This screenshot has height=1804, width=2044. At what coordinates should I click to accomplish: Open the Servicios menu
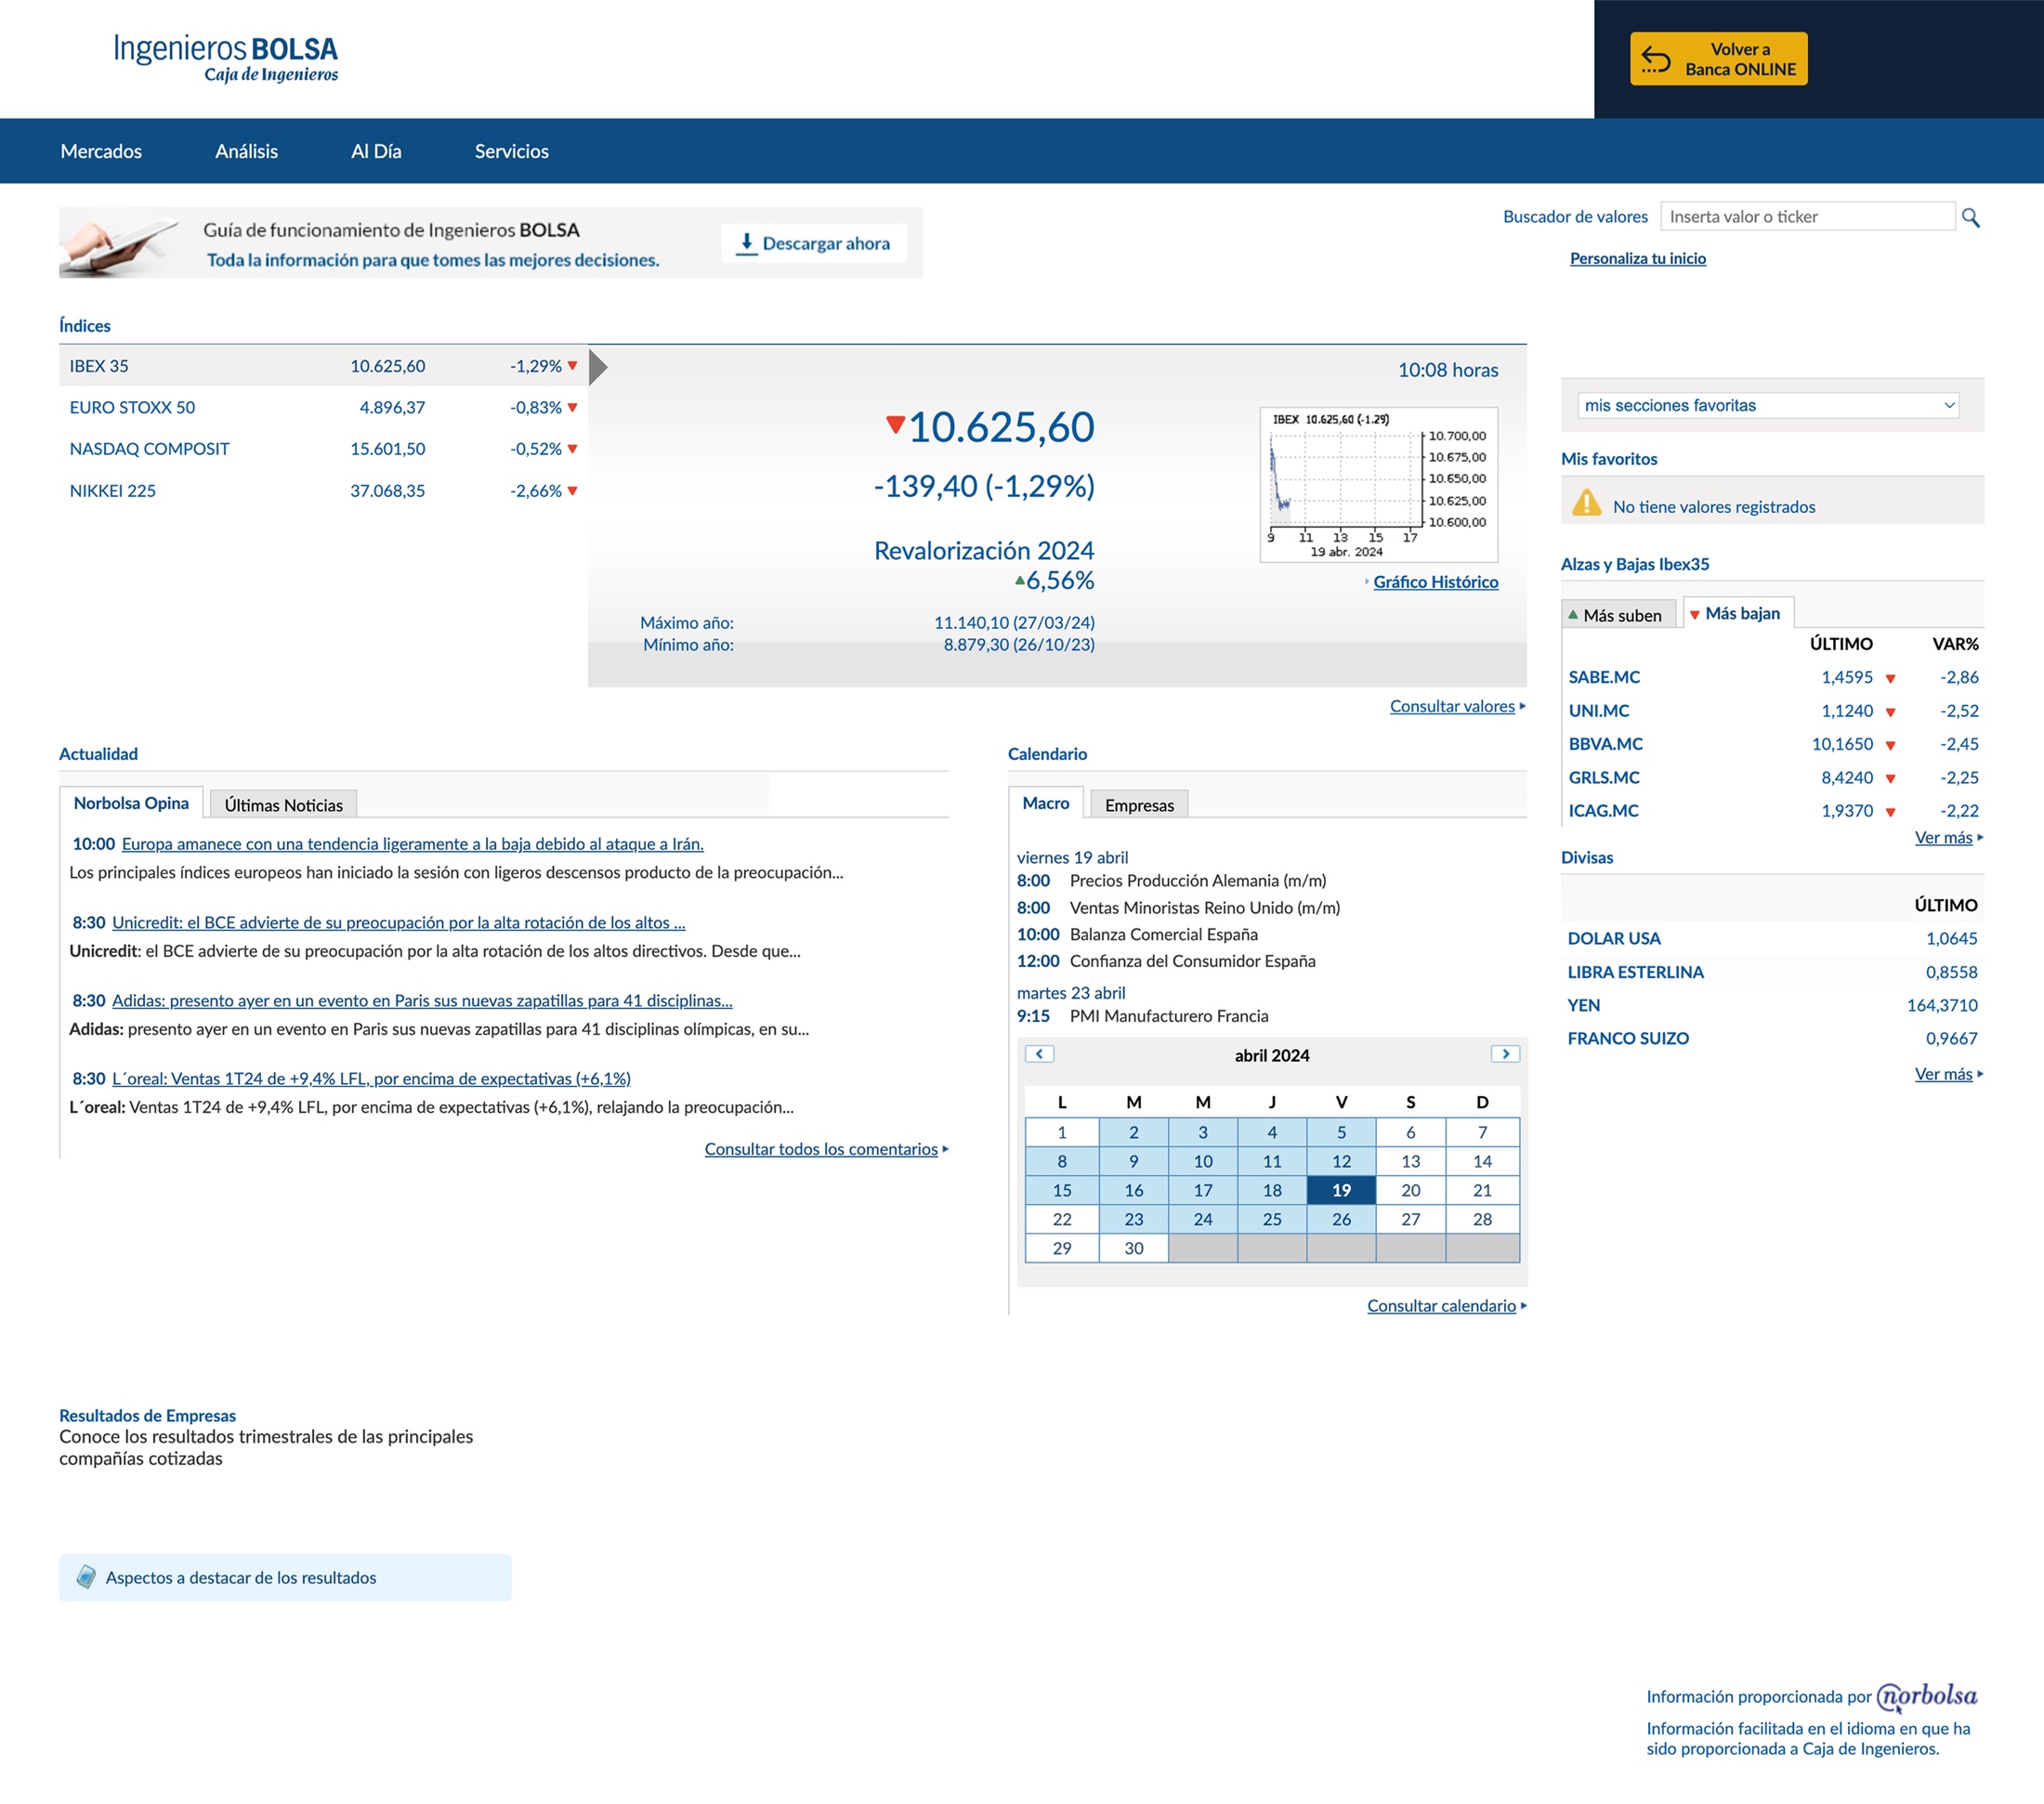tap(511, 151)
